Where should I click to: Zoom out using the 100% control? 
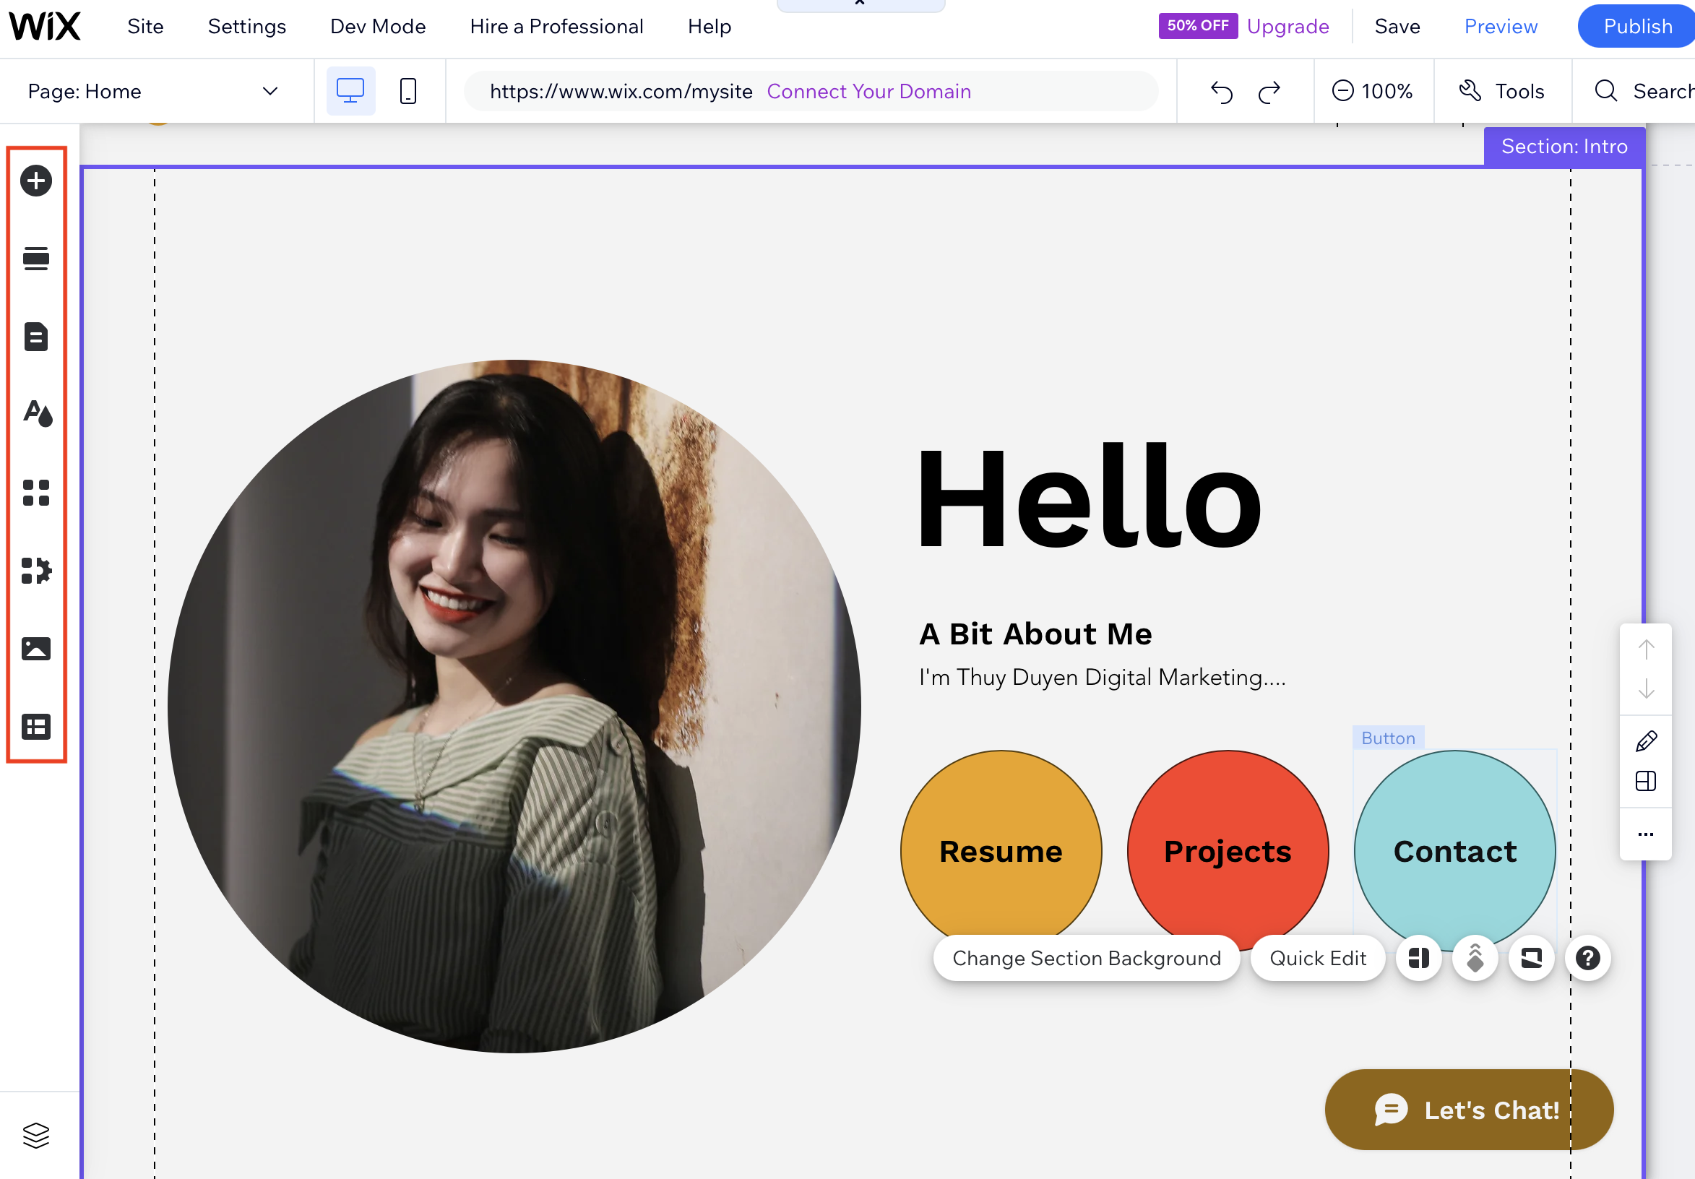pyautogui.click(x=1342, y=91)
